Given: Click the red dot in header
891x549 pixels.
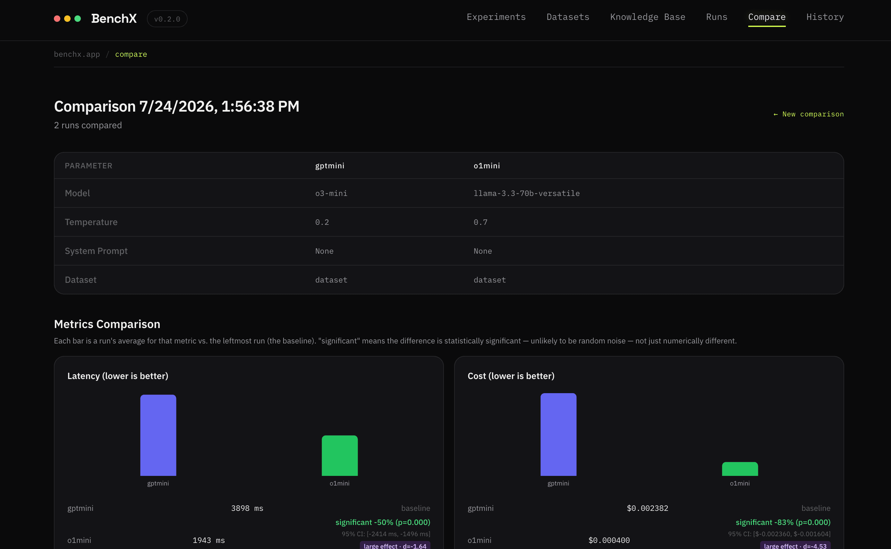Looking at the screenshot, I should pos(57,19).
